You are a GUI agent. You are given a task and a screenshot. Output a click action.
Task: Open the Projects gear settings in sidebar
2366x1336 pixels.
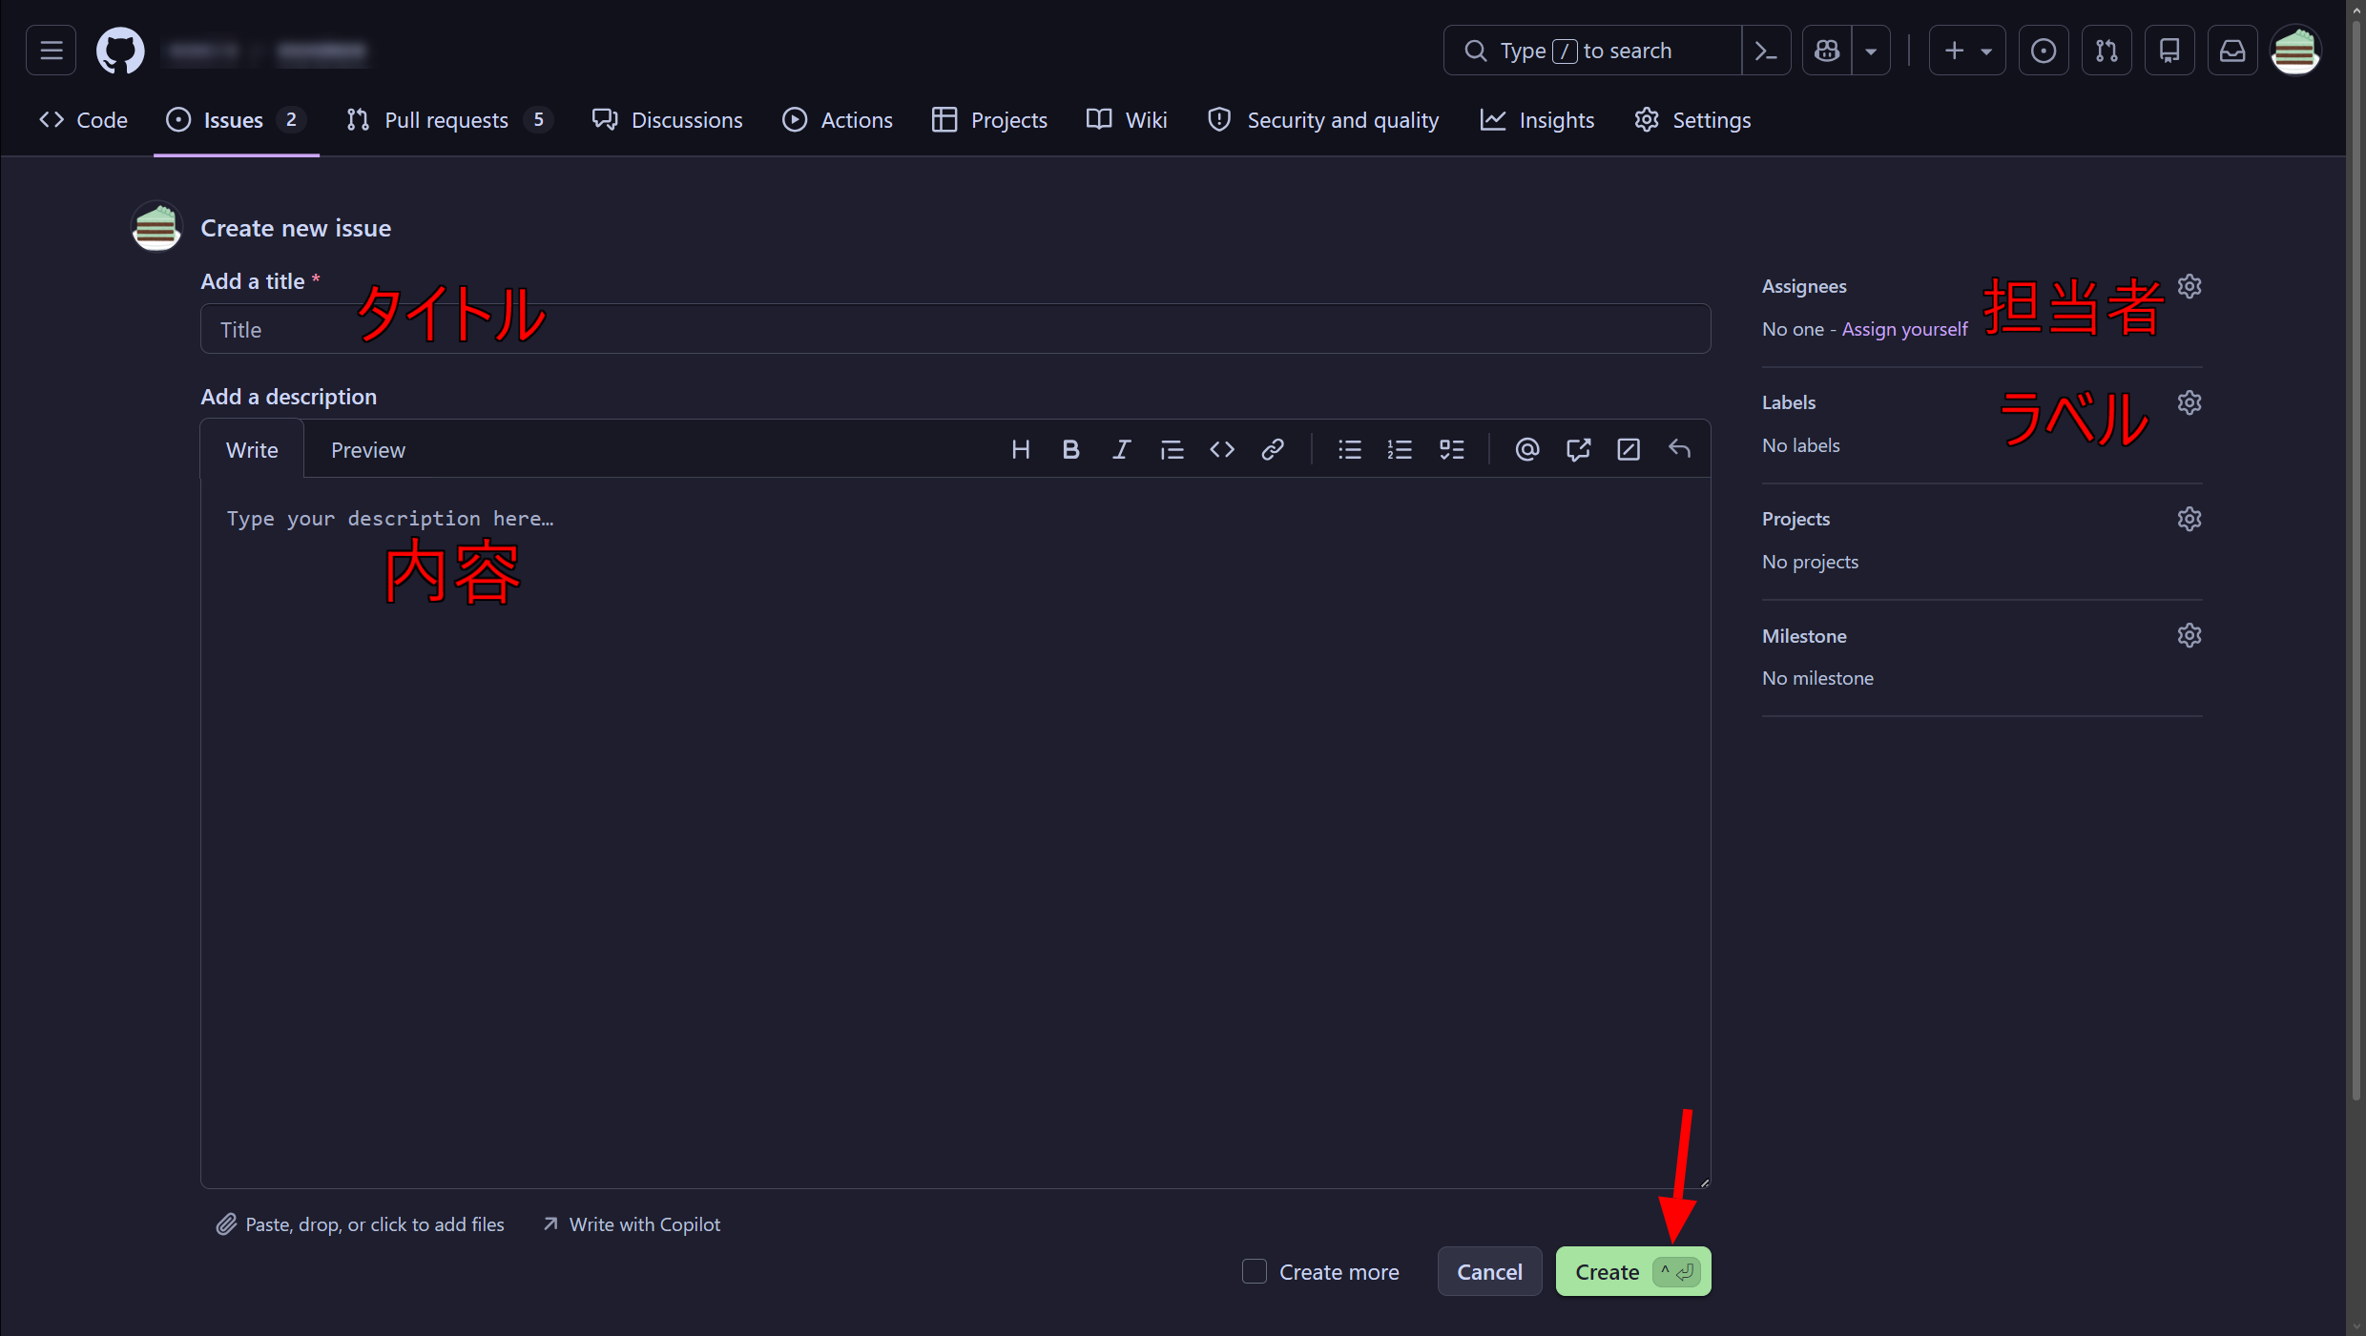click(x=2190, y=519)
